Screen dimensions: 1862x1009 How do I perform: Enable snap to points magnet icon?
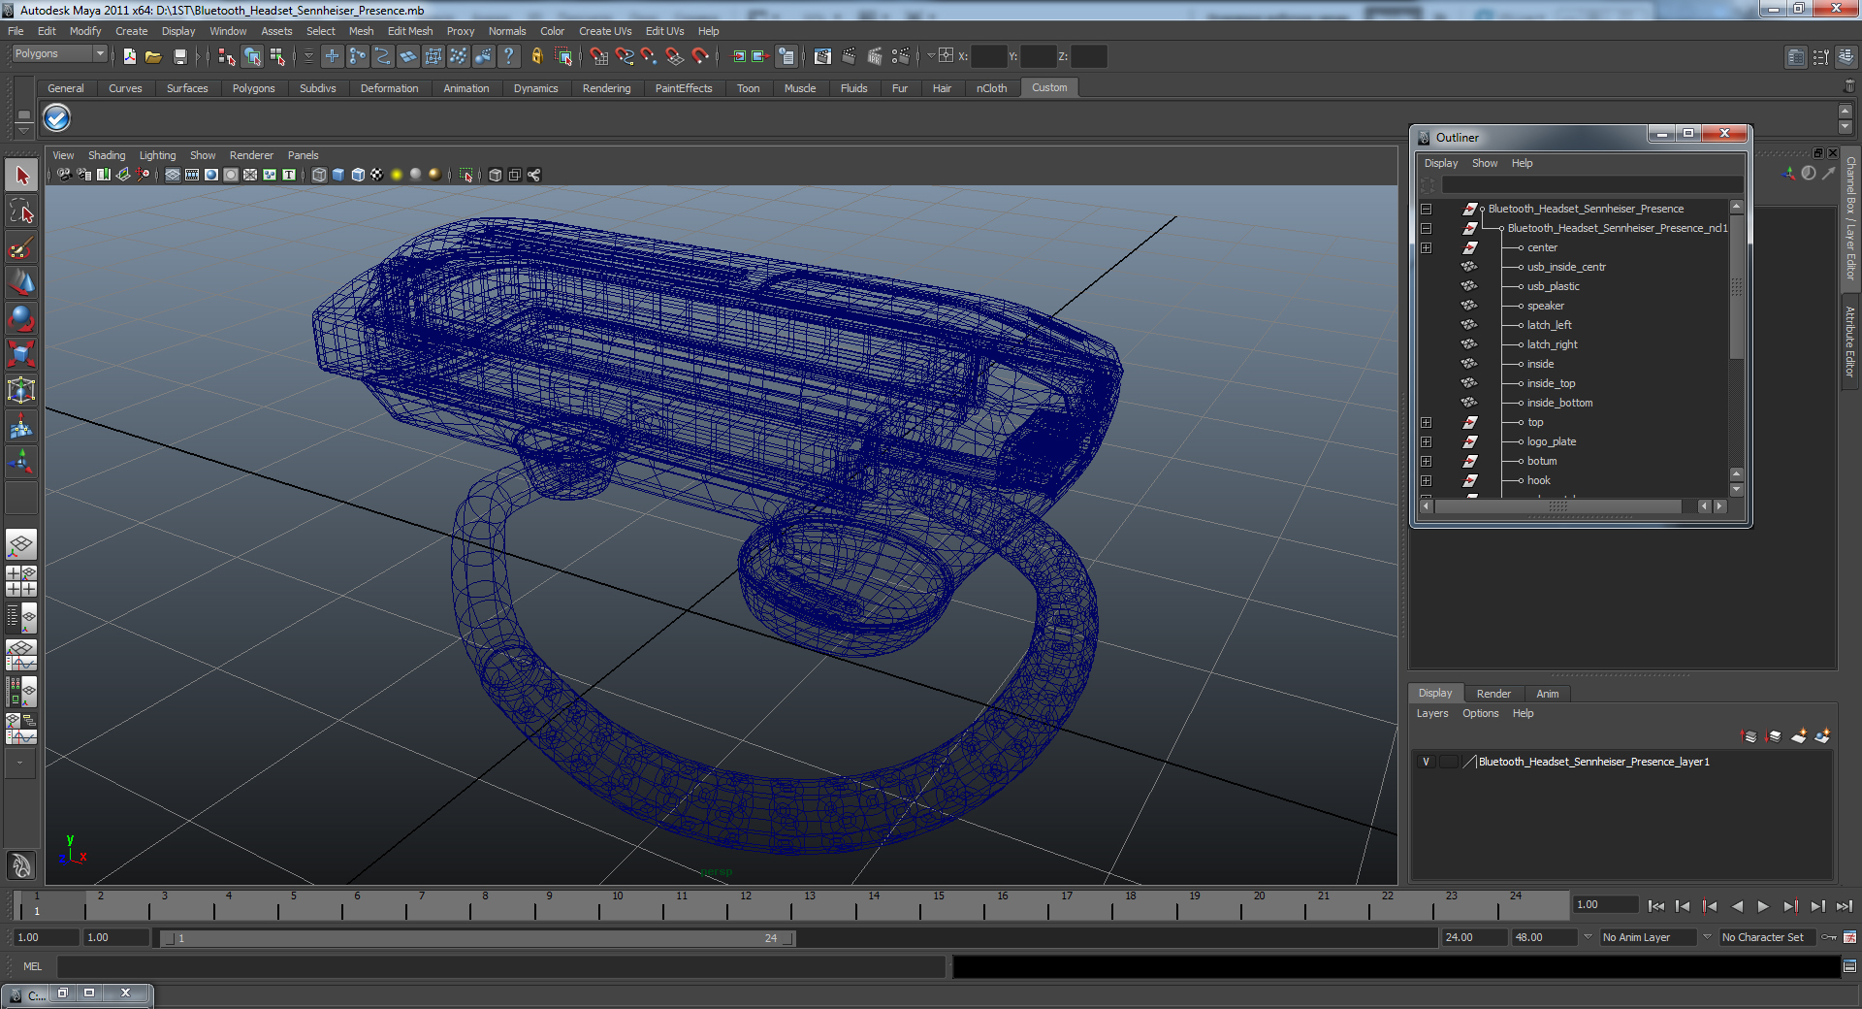click(x=649, y=56)
